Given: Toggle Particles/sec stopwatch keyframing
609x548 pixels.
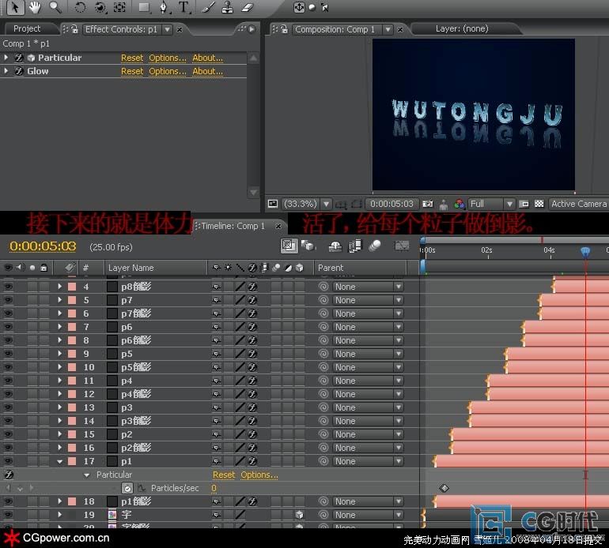Looking at the screenshot, I should click(x=127, y=488).
